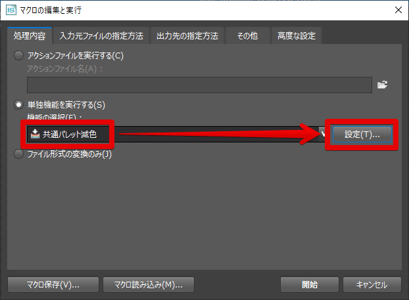Select the 処理内容 tab
The width and height of the screenshot is (409, 300).
(30, 36)
